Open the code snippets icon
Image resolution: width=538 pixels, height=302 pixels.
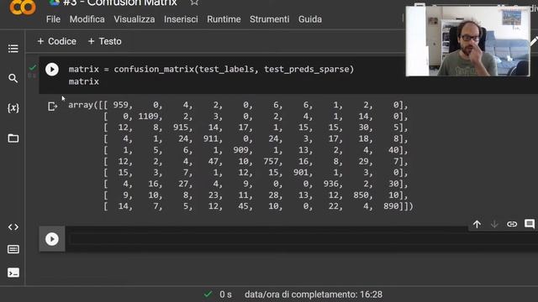click(x=13, y=227)
